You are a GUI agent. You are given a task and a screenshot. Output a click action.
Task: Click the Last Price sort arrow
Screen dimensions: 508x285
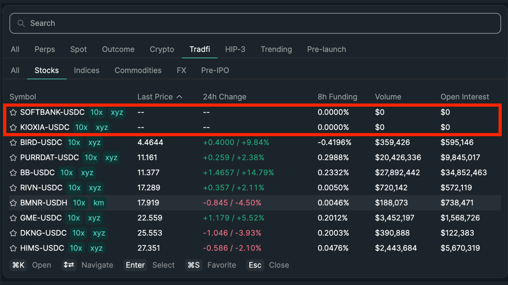(x=179, y=97)
